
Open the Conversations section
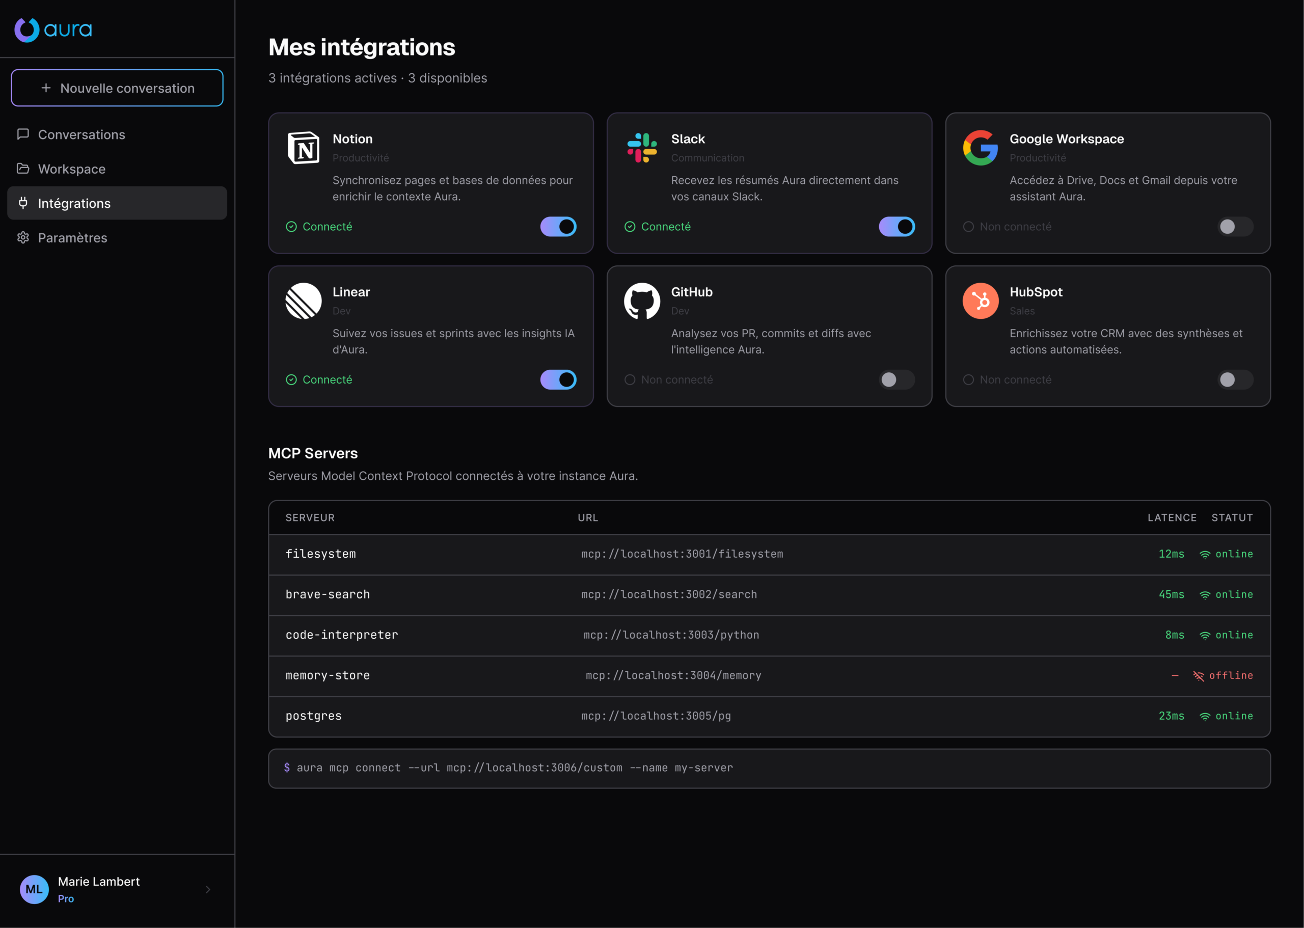coord(117,134)
